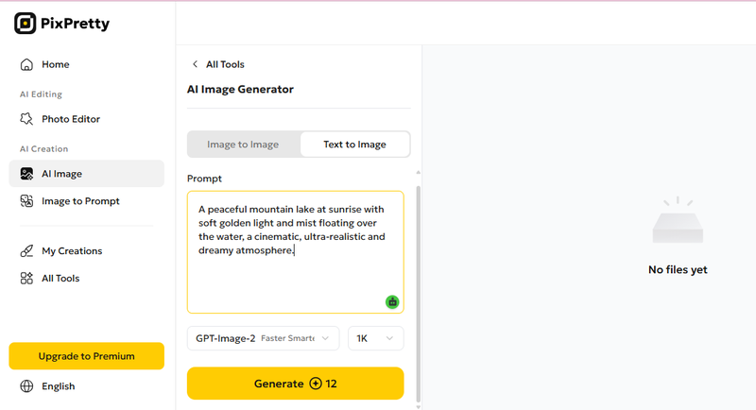The image size is (756, 410).
Task: Select the AI Image sidebar icon
Action: pyautogui.click(x=26, y=174)
